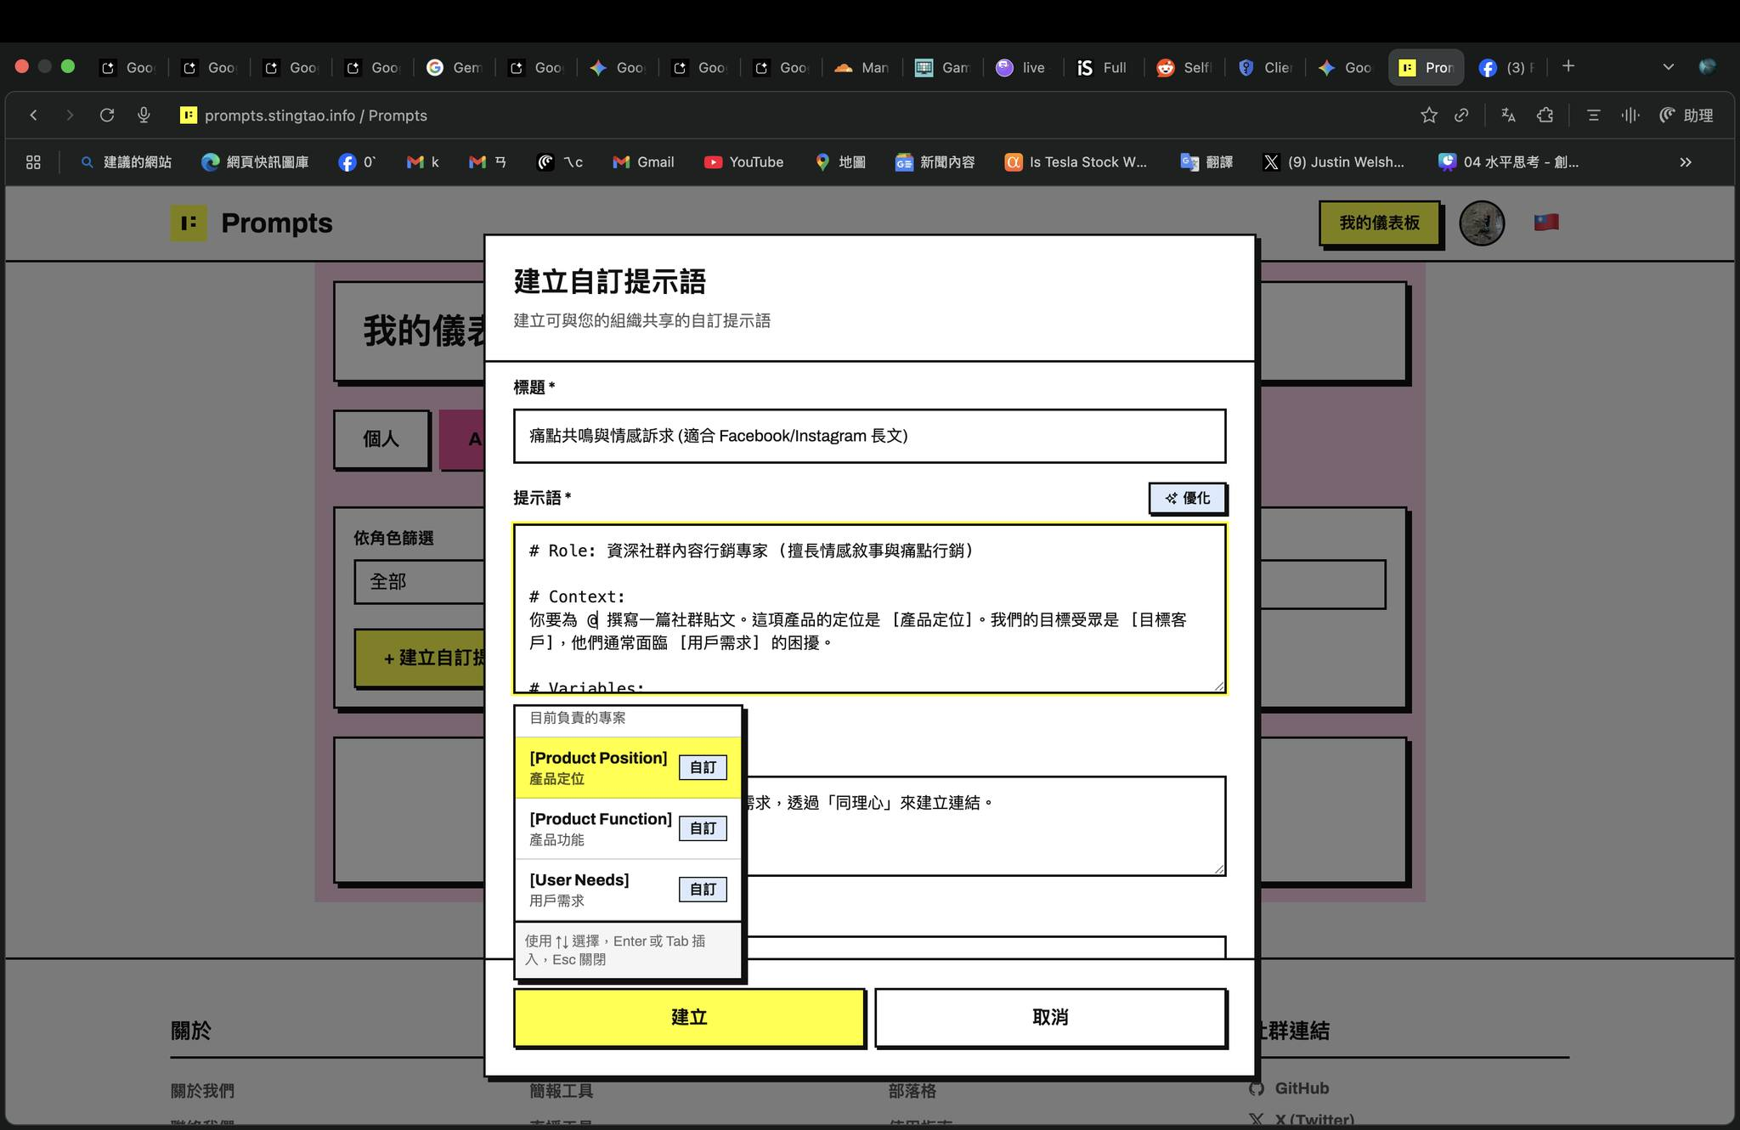Open the user avatar profile picture
The image size is (1740, 1130).
pyautogui.click(x=1482, y=223)
